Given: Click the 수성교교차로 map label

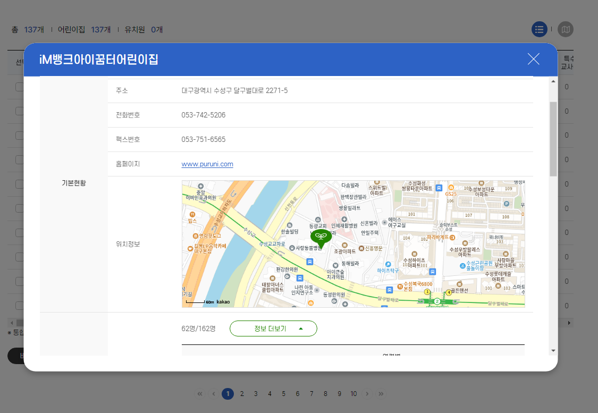Looking at the screenshot, I should (272, 243).
